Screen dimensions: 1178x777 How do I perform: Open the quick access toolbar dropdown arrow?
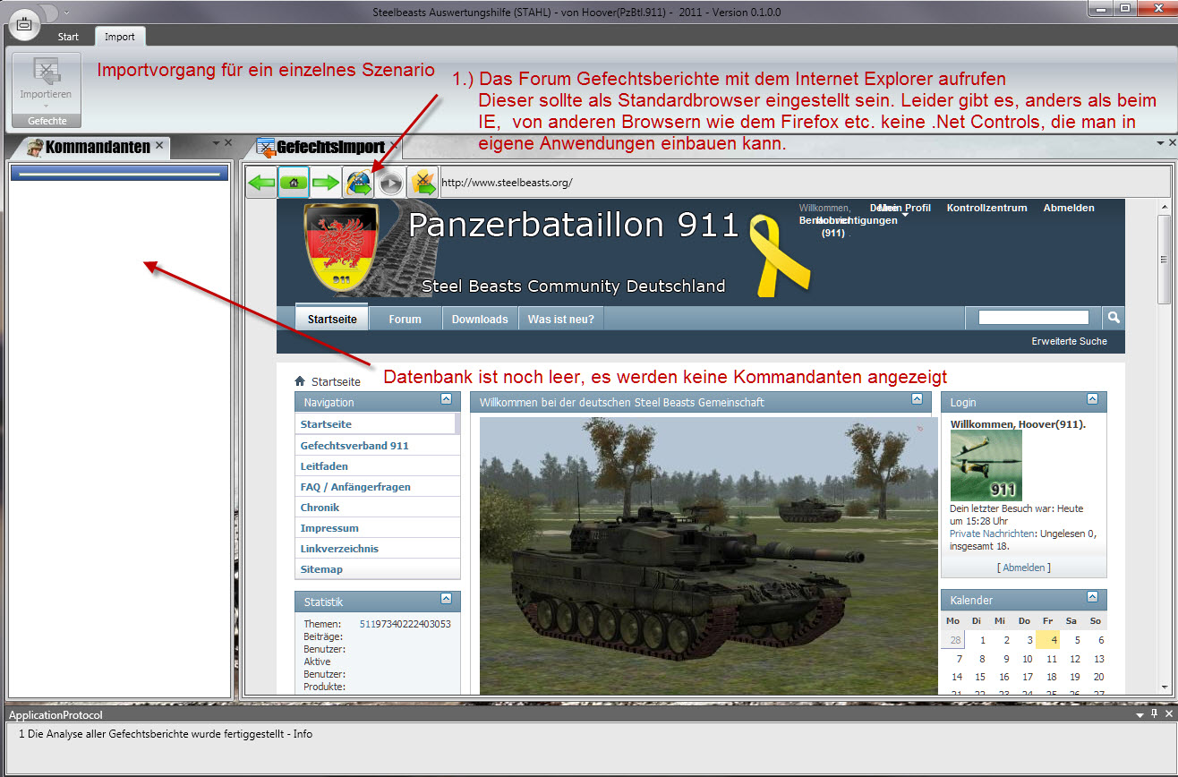tap(65, 13)
